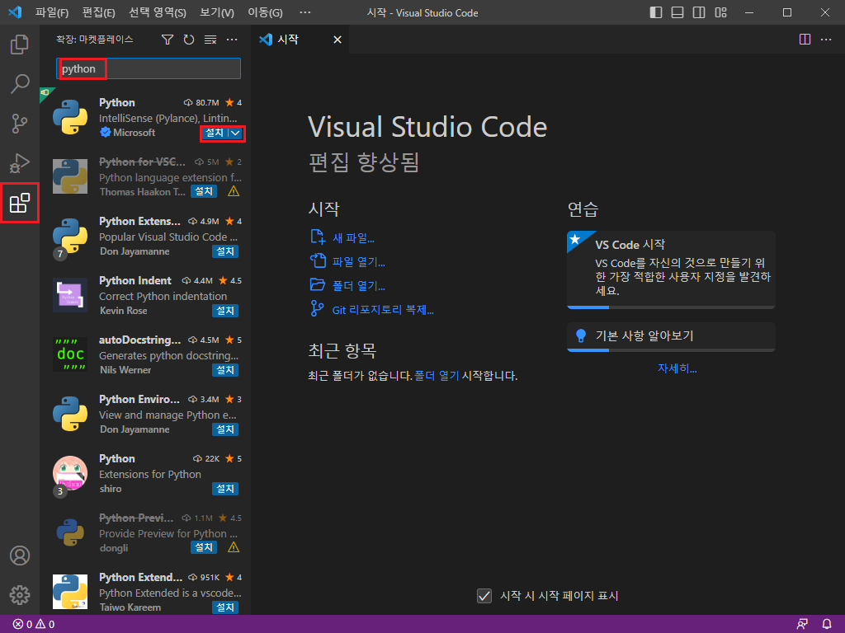Click 폴더 열기 link in recent section

click(x=437, y=376)
